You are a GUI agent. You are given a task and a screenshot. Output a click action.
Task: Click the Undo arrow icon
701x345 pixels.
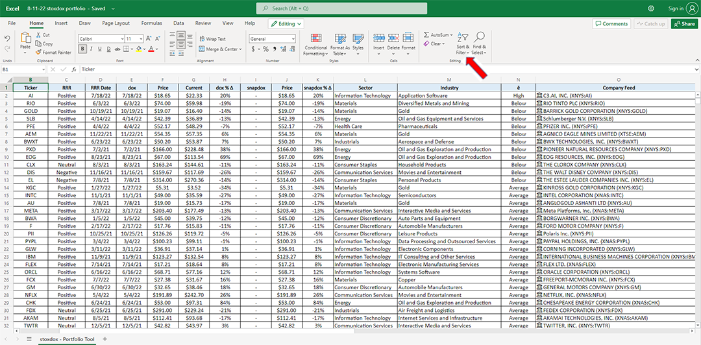click(7, 38)
